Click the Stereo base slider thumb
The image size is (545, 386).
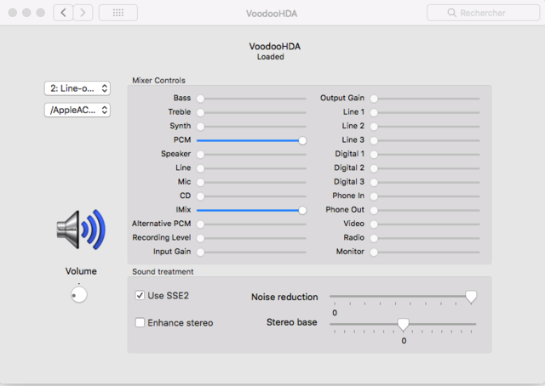[403, 325]
